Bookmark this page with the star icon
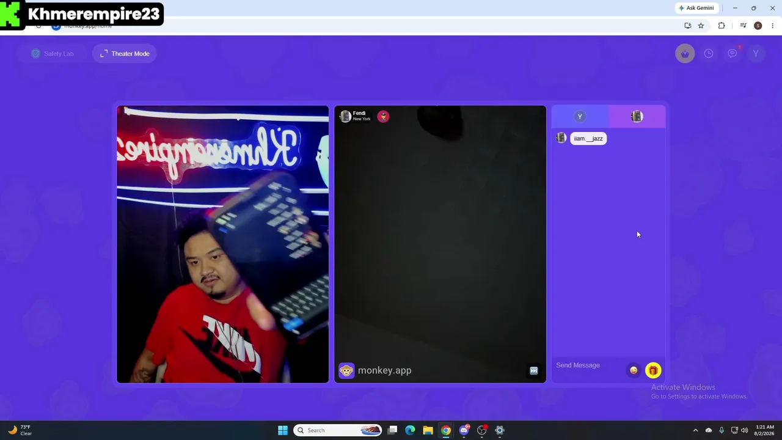 701,26
